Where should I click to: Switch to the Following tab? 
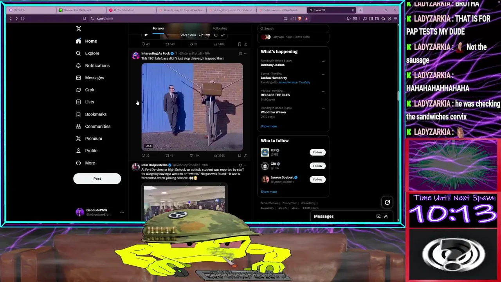point(220,28)
